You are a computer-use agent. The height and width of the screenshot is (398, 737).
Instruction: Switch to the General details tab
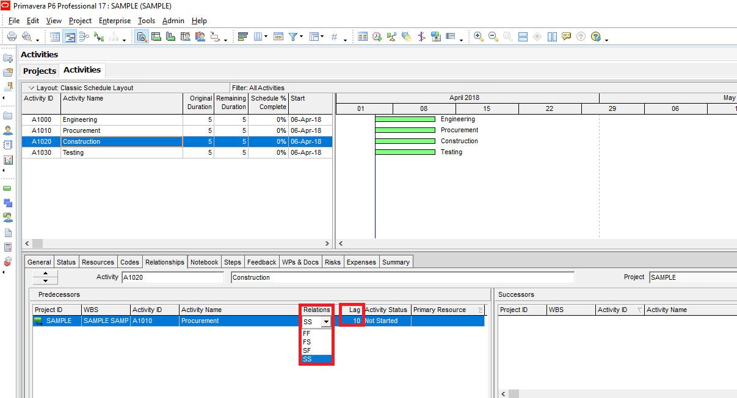tap(39, 262)
